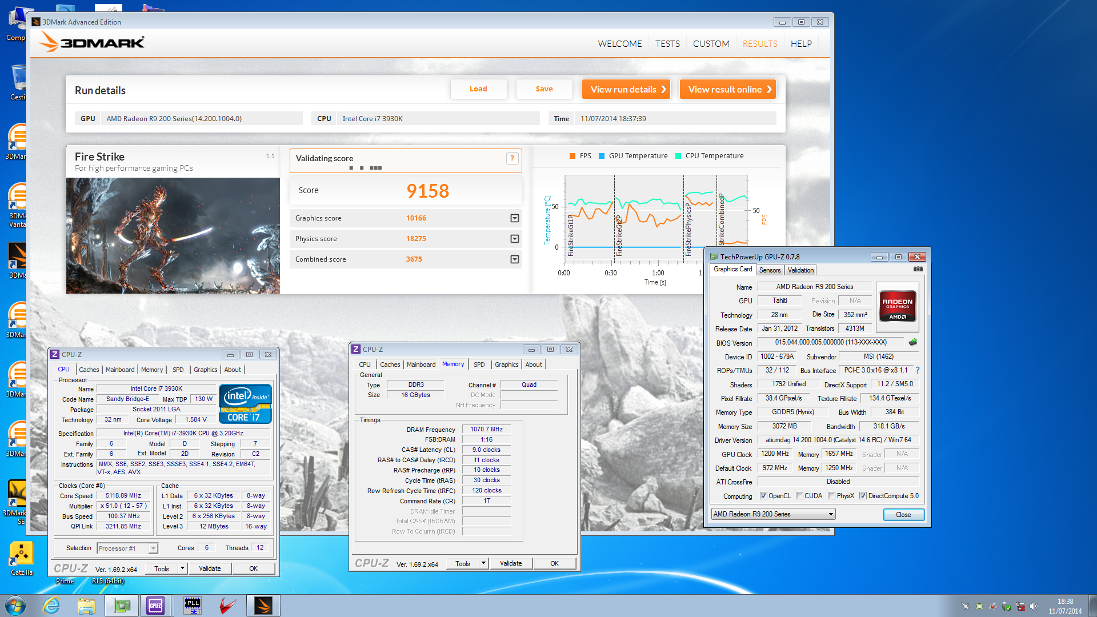Switch to CPU-Z taskbar button

click(155, 606)
